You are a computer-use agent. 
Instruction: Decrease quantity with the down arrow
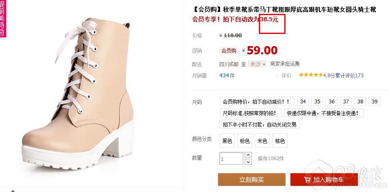pyautogui.click(x=248, y=162)
